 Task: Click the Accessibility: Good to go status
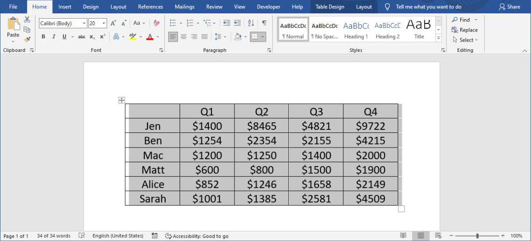click(196, 236)
